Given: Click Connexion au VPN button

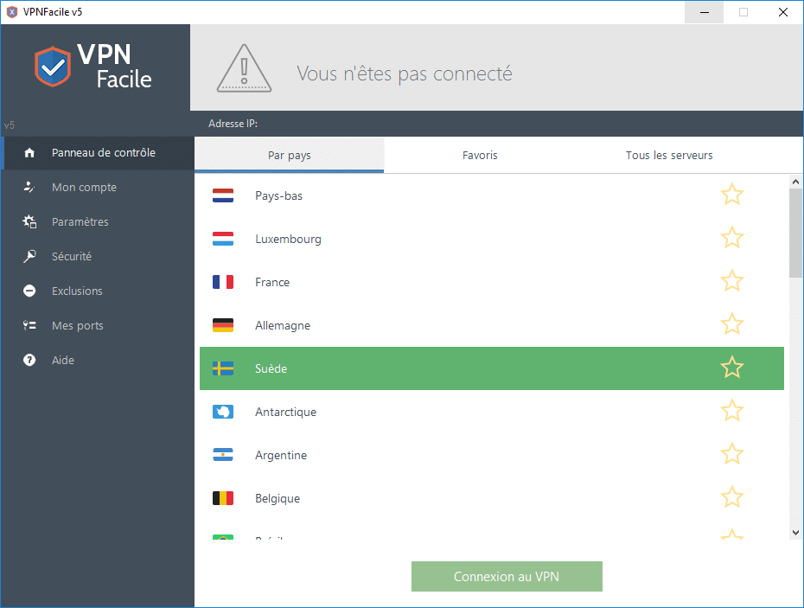Looking at the screenshot, I should [x=507, y=576].
